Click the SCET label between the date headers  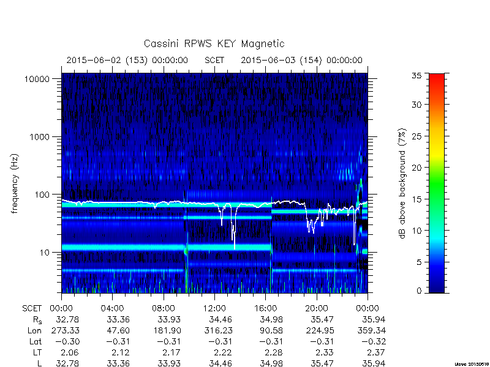[214, 60]
